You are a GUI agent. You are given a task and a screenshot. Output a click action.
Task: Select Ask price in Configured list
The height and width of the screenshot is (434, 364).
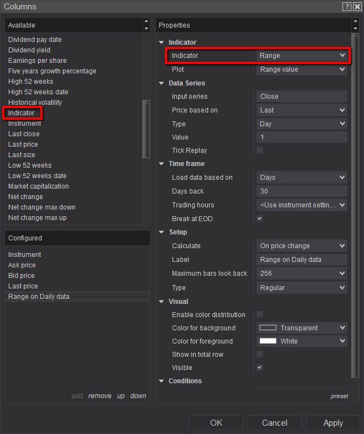22,265
